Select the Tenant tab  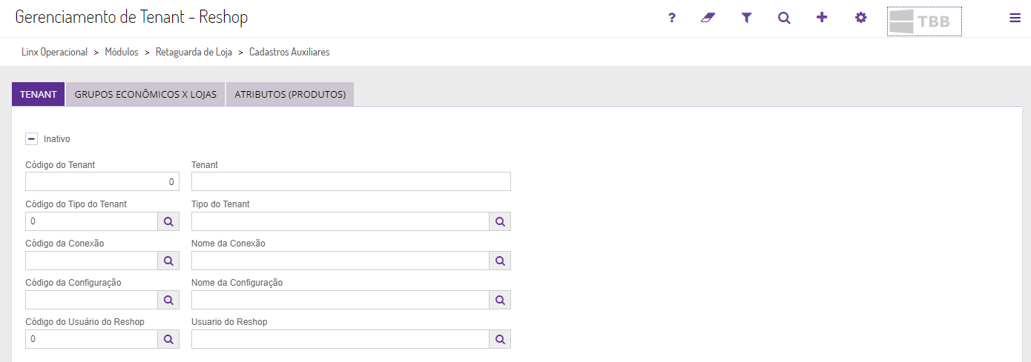pos(39,94)
